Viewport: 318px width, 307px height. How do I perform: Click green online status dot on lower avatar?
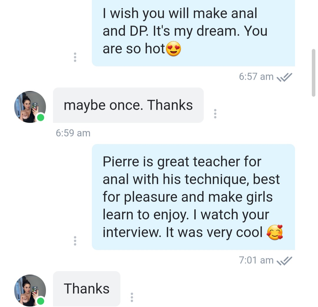pos(41,301)
